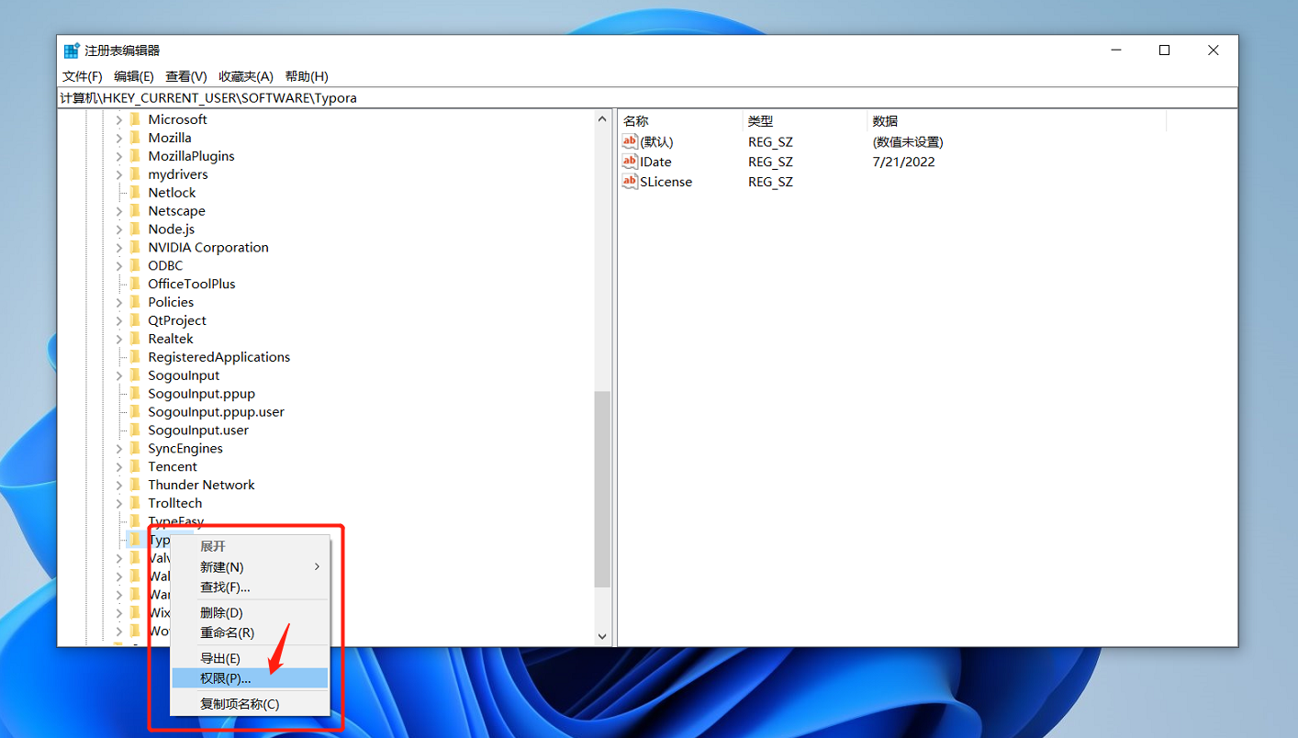
Task: Click the ODBC folder icon
Action: [x=135, y=266]
